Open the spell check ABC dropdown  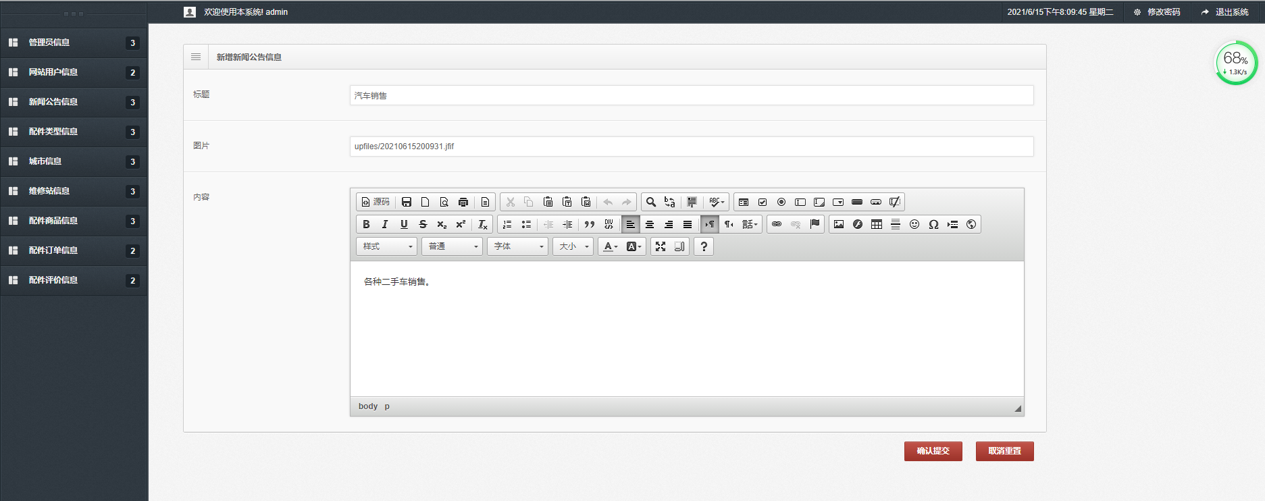(x=717, y=202)
